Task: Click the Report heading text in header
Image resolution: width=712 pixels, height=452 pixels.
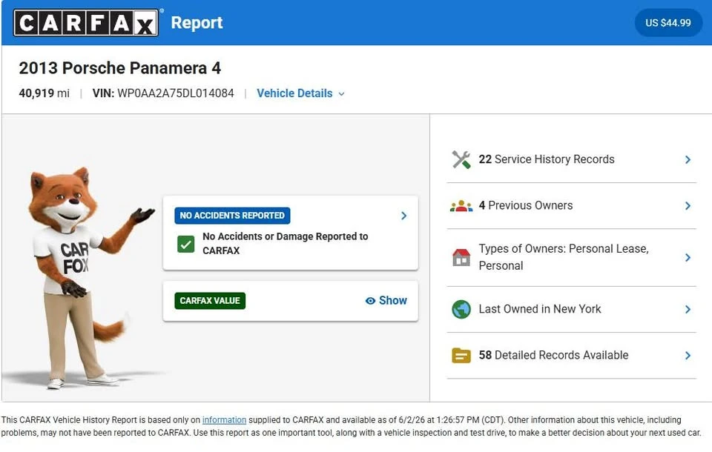Action: (197, 23)
